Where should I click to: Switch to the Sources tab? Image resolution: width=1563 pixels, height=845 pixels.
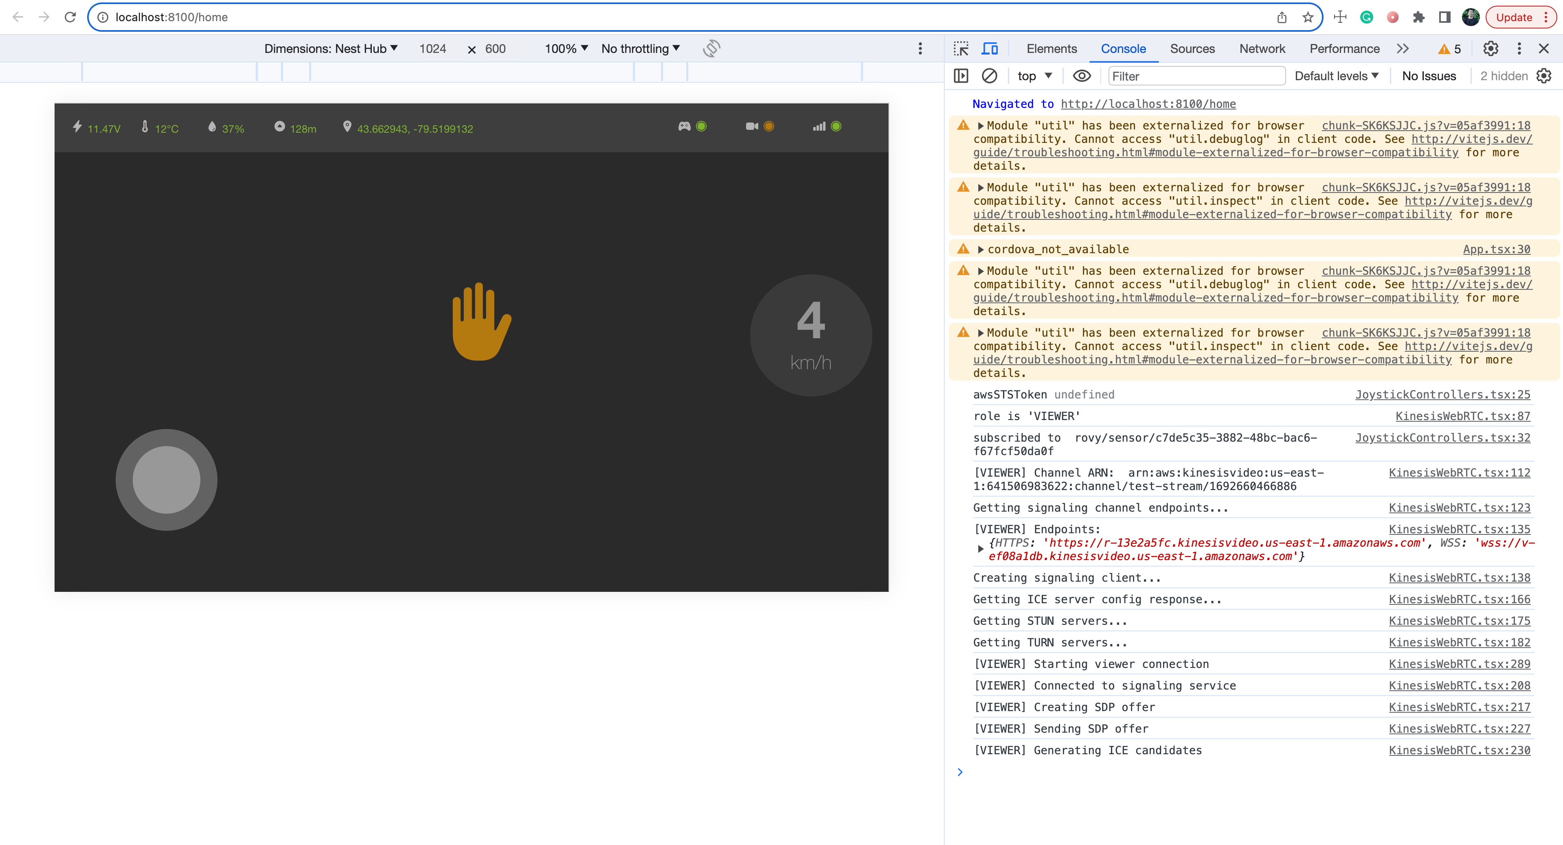pos(1192,48)
